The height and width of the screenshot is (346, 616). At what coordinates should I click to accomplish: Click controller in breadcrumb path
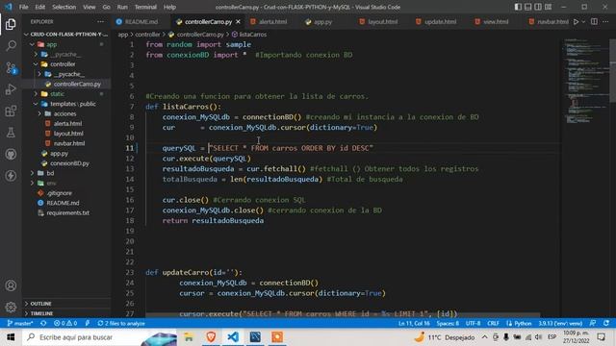[147, 35]
